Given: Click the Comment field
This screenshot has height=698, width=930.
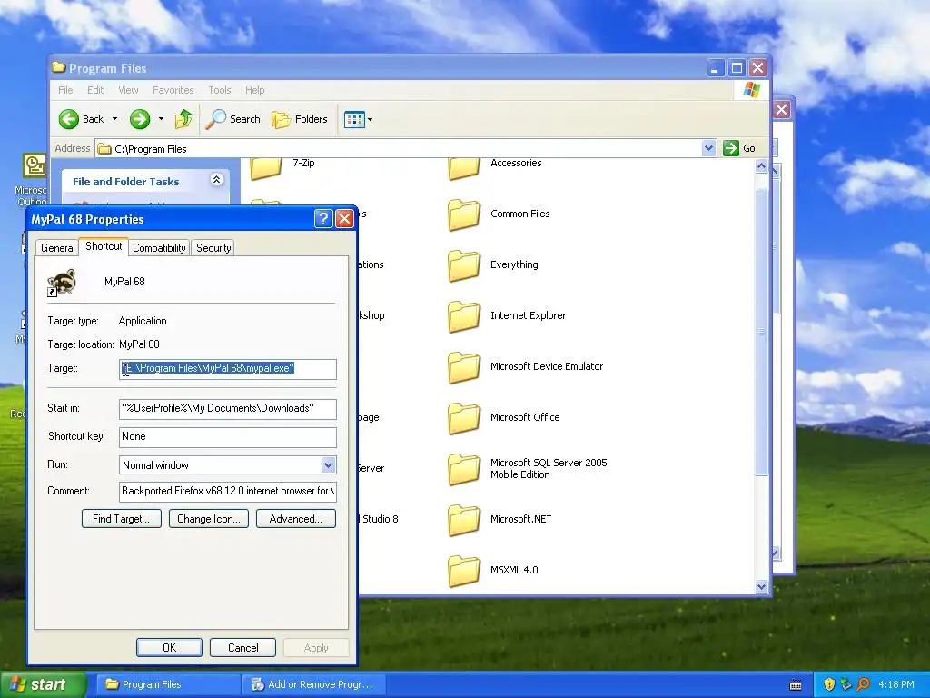Looking at the screenshot, I should pos(228,491).
